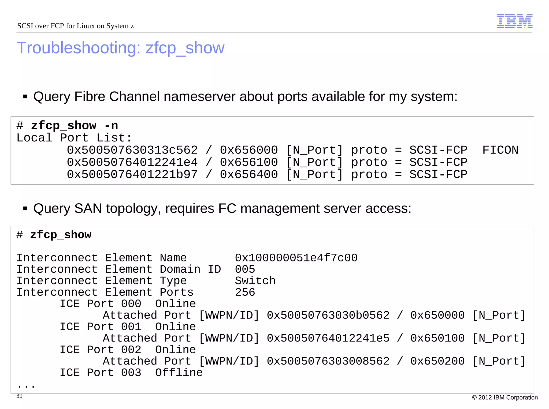Click line 'ICE Port 001 Online'

coord(128,327)
